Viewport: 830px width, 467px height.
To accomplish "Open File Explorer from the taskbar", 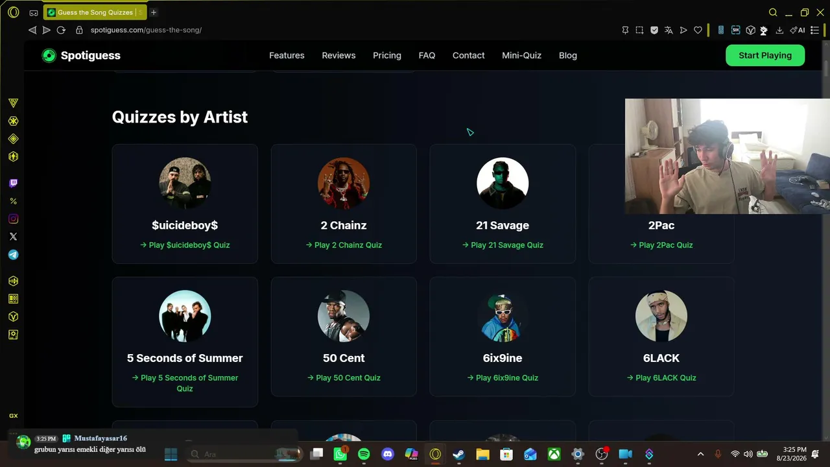I will point(482,454).
